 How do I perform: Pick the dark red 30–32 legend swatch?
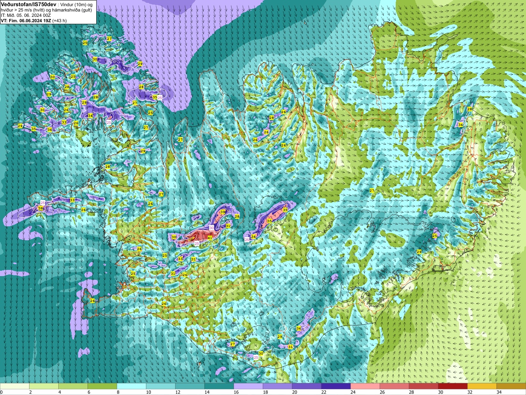(x=452, y=386)
